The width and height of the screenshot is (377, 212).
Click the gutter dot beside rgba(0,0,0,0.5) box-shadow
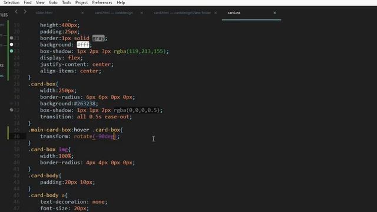point(12,110)
